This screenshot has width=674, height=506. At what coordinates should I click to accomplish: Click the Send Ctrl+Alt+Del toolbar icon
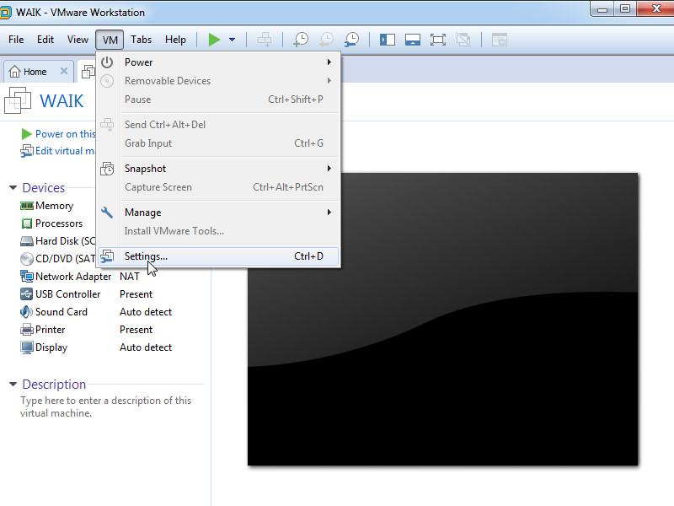pos(265,40)
